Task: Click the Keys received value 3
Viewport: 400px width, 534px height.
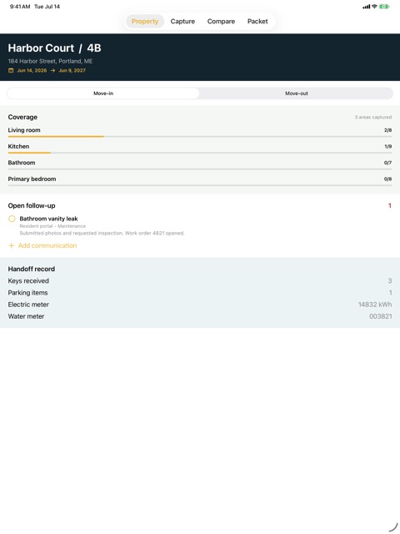Action: point(390,281)
